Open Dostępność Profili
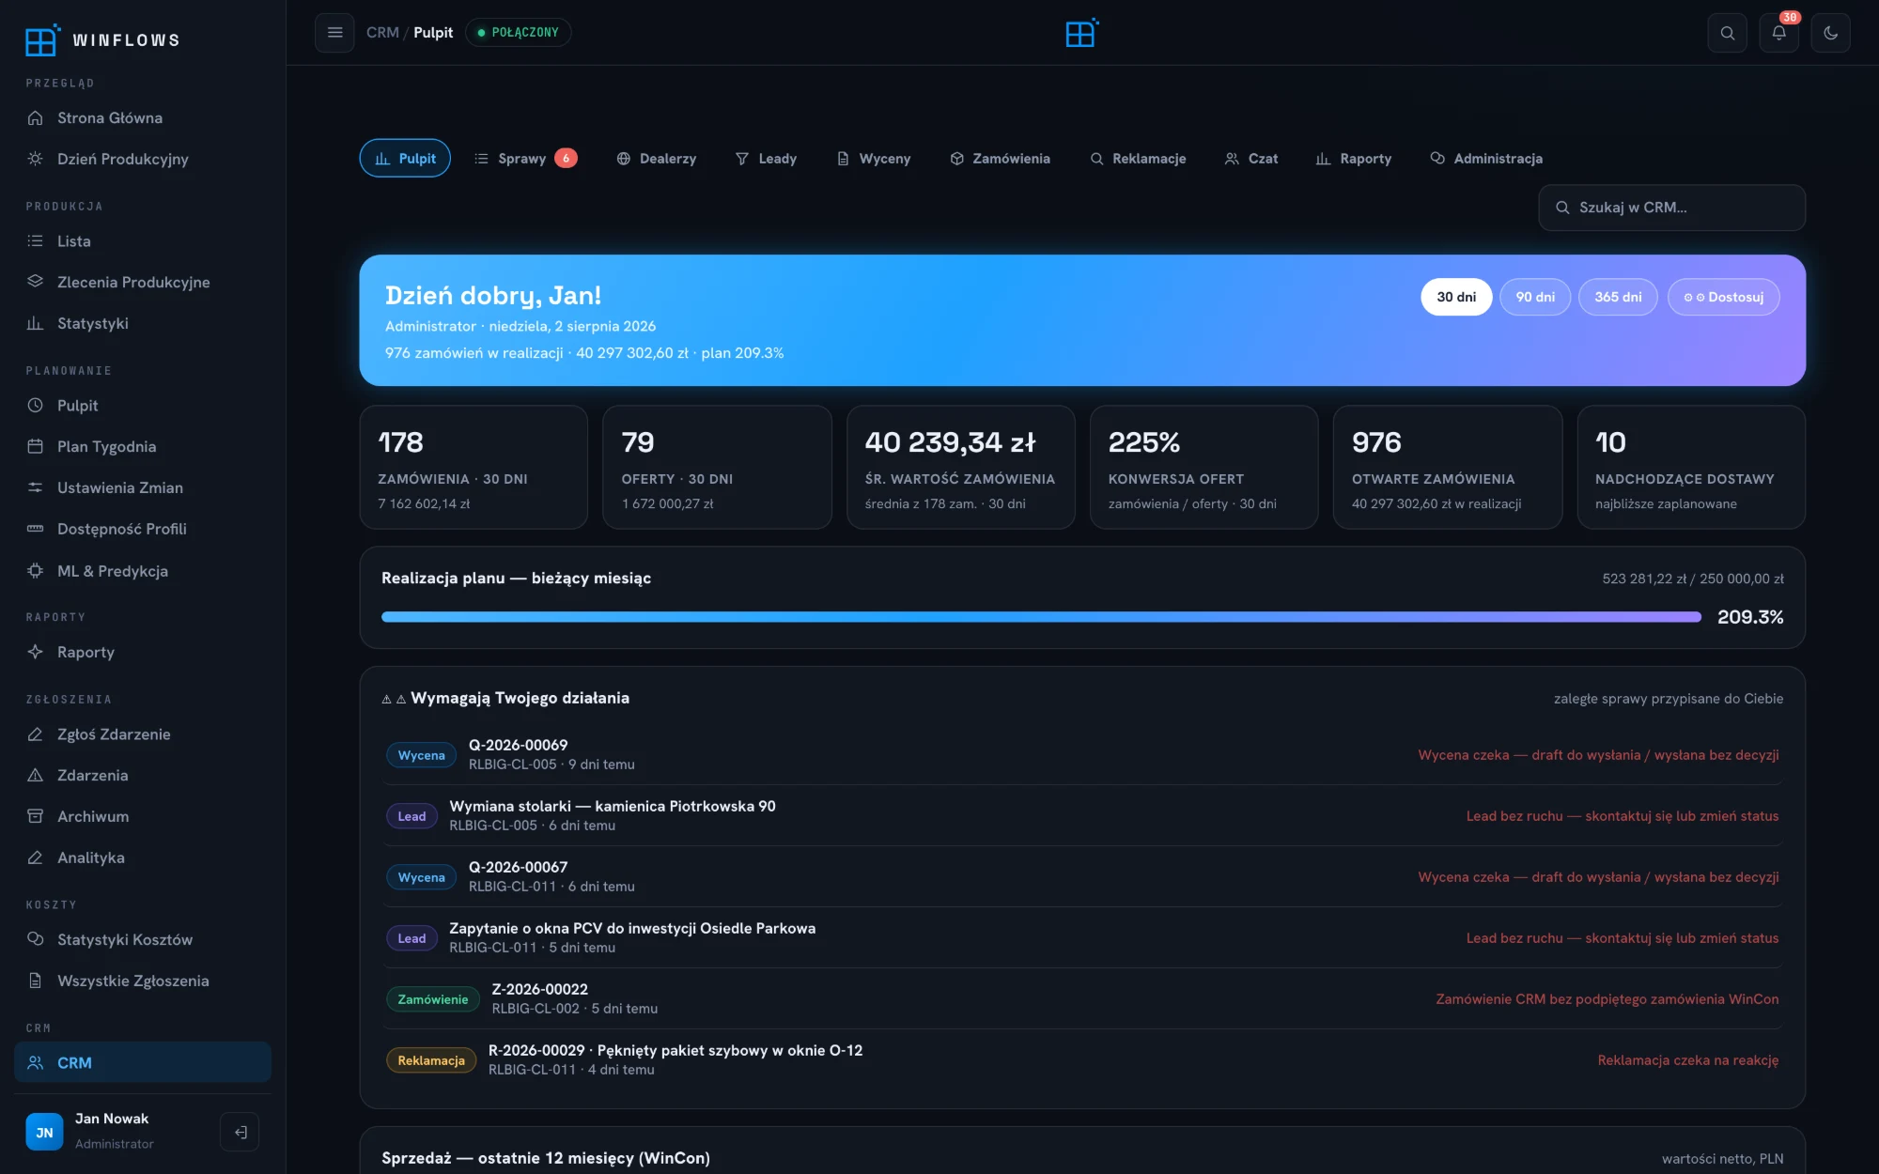The height and width of the screenshot is (1174, 1879). (x=143, y=529)
